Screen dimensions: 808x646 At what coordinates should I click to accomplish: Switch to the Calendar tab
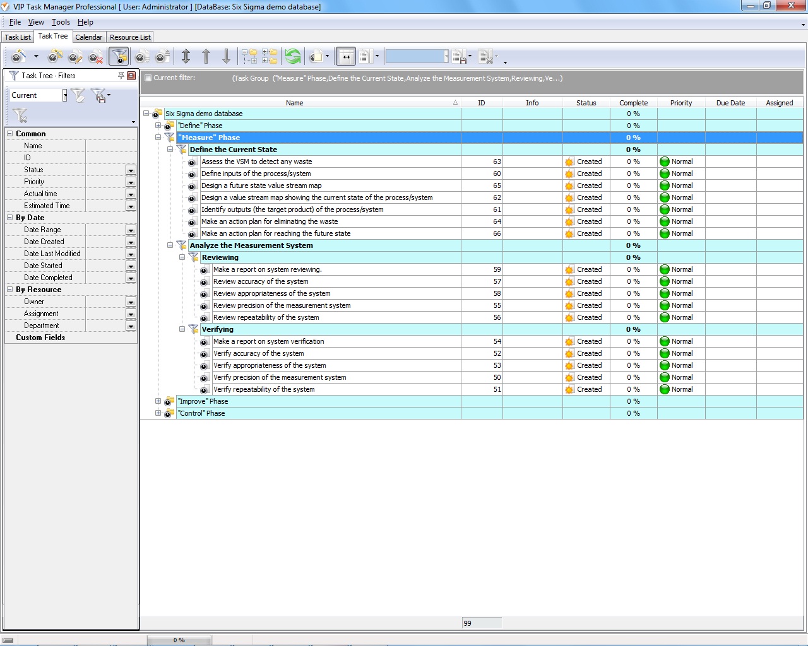pyautogui.click(x=88, y=37)
